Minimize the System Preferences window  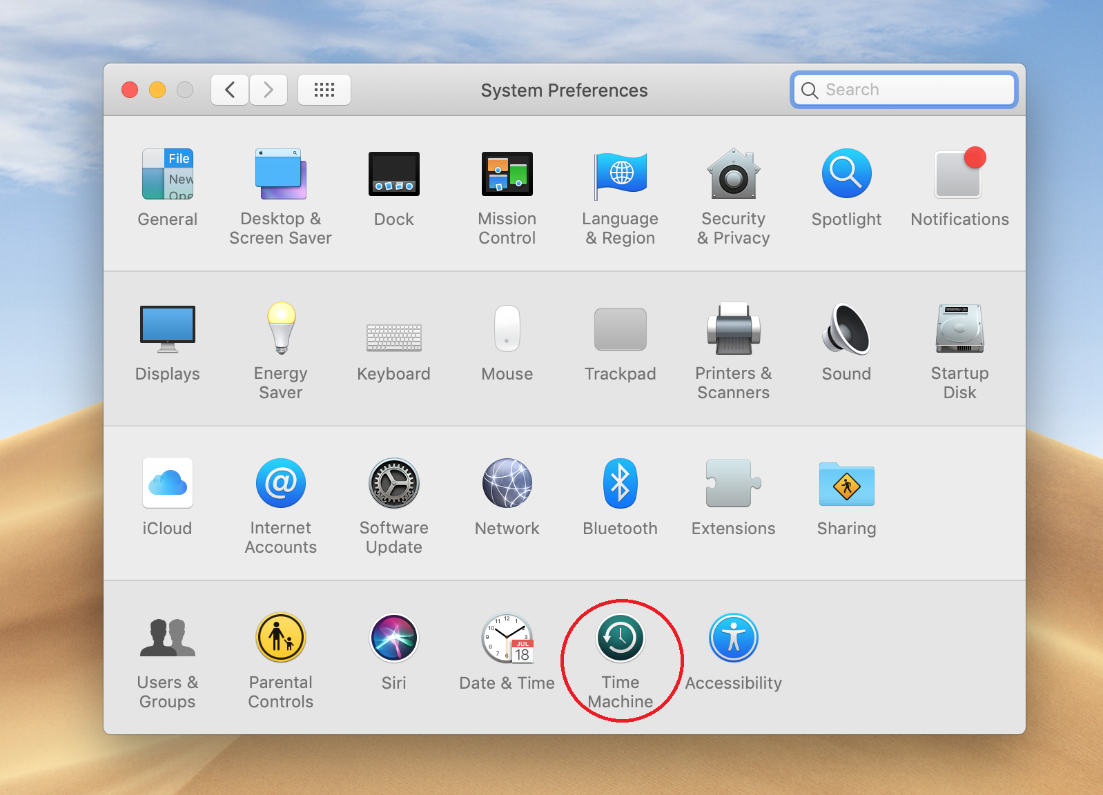tap(157, 90)
